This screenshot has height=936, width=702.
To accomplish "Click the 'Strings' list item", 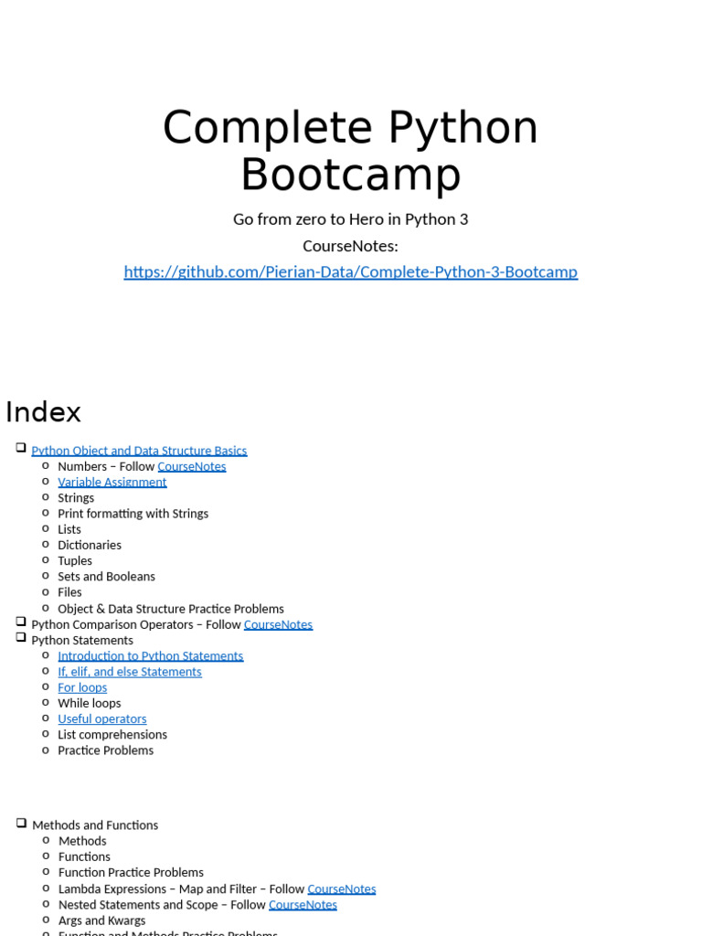I will [76, 498].
